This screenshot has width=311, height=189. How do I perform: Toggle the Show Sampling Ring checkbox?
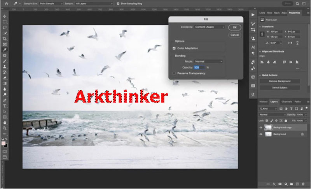click(118, 3)
